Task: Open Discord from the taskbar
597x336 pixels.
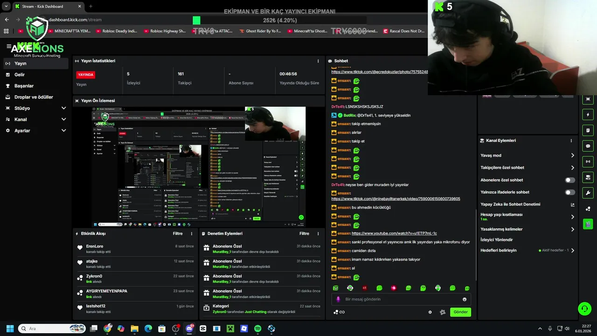Action: click(x=189, y=329)
